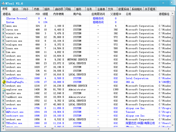Click the vertical scrollbar down arrow
The width and height of the screenshot is (176, 132).
click(x=172, y=125)
